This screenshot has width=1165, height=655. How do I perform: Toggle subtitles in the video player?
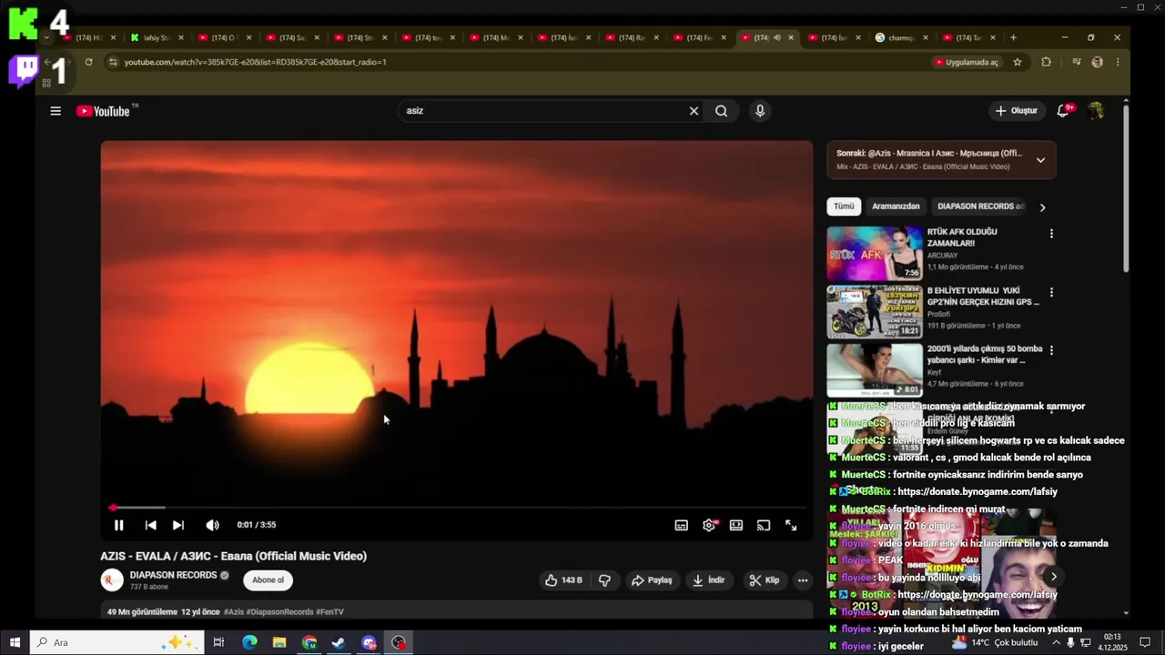(681, 525)
